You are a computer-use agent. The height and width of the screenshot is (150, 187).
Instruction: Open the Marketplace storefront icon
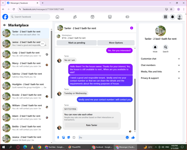point(110,17)
